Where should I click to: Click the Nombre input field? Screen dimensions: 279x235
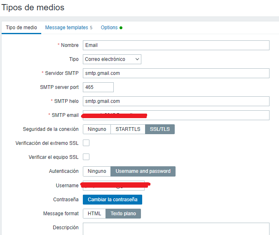(176, 45)
